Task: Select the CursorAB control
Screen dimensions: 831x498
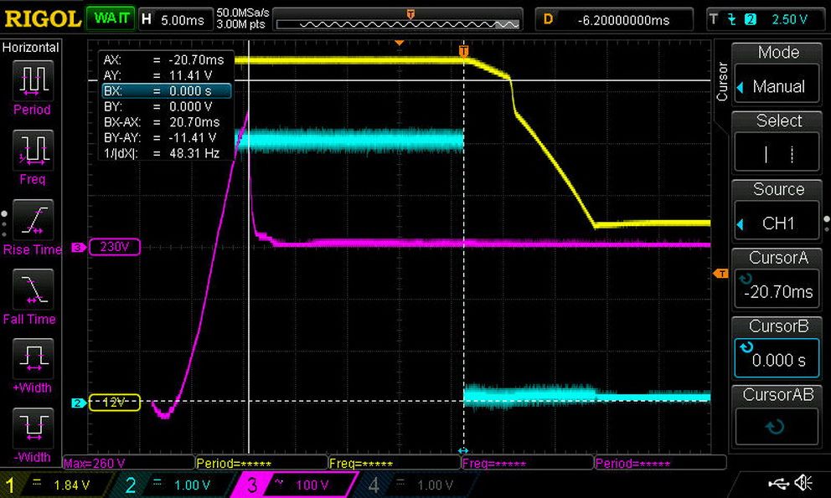Action: pos(777,427)
